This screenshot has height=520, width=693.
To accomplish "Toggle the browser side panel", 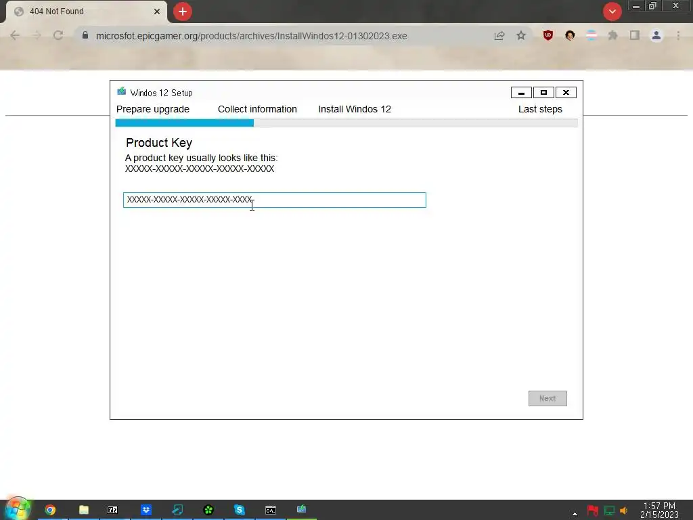I will click(635, 35).
